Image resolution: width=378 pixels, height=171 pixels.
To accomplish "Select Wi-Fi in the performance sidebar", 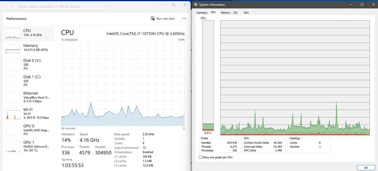I will (x=29, y=113).
